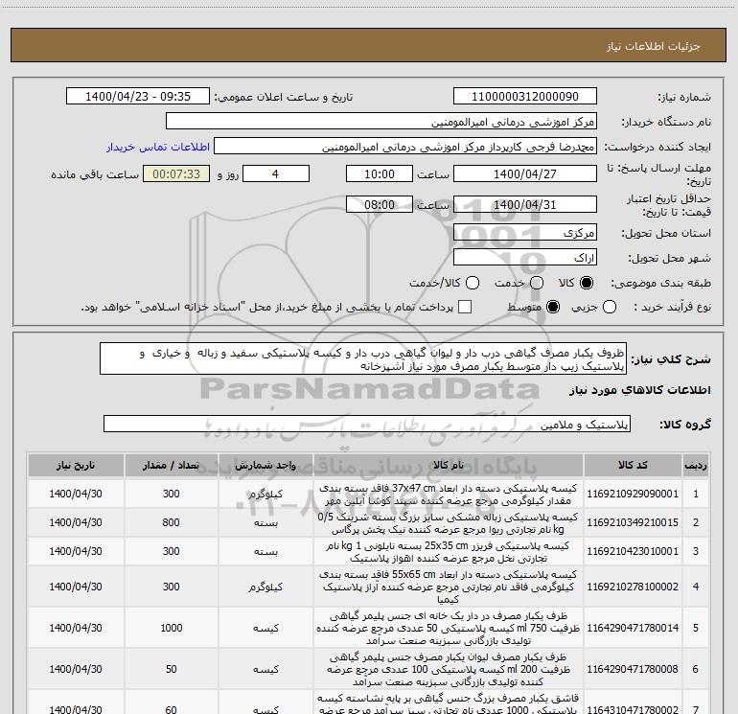Click the row 2 product name, black garbage bag
Screen dimensions: 738x714
(449, 523)
